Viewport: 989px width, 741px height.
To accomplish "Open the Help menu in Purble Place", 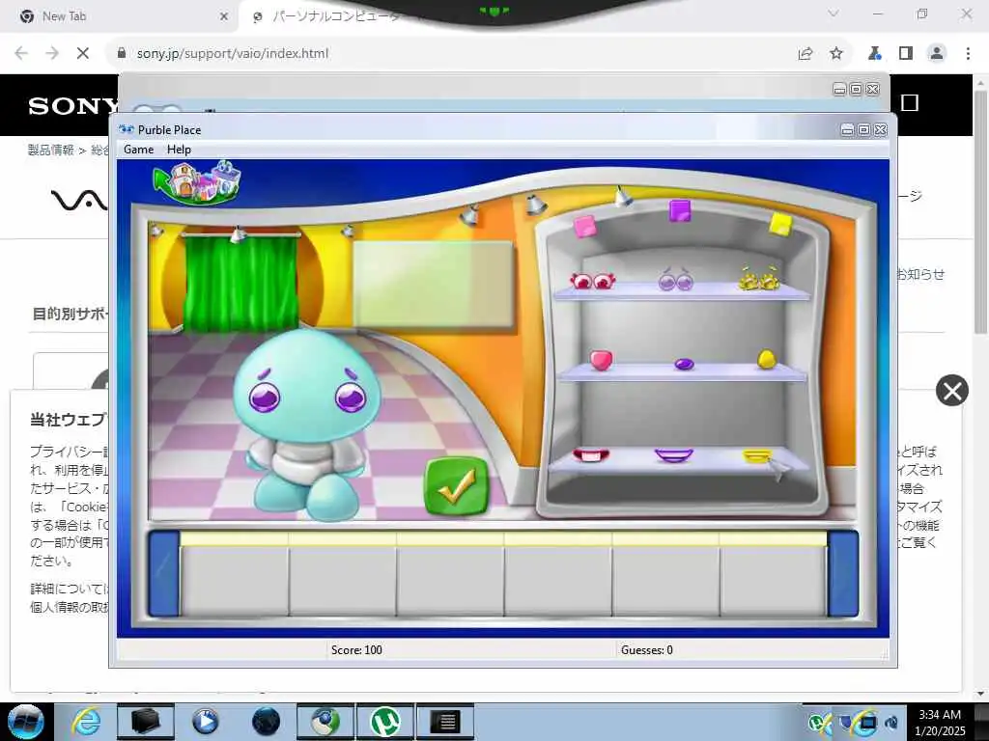I will pos(179,150).
